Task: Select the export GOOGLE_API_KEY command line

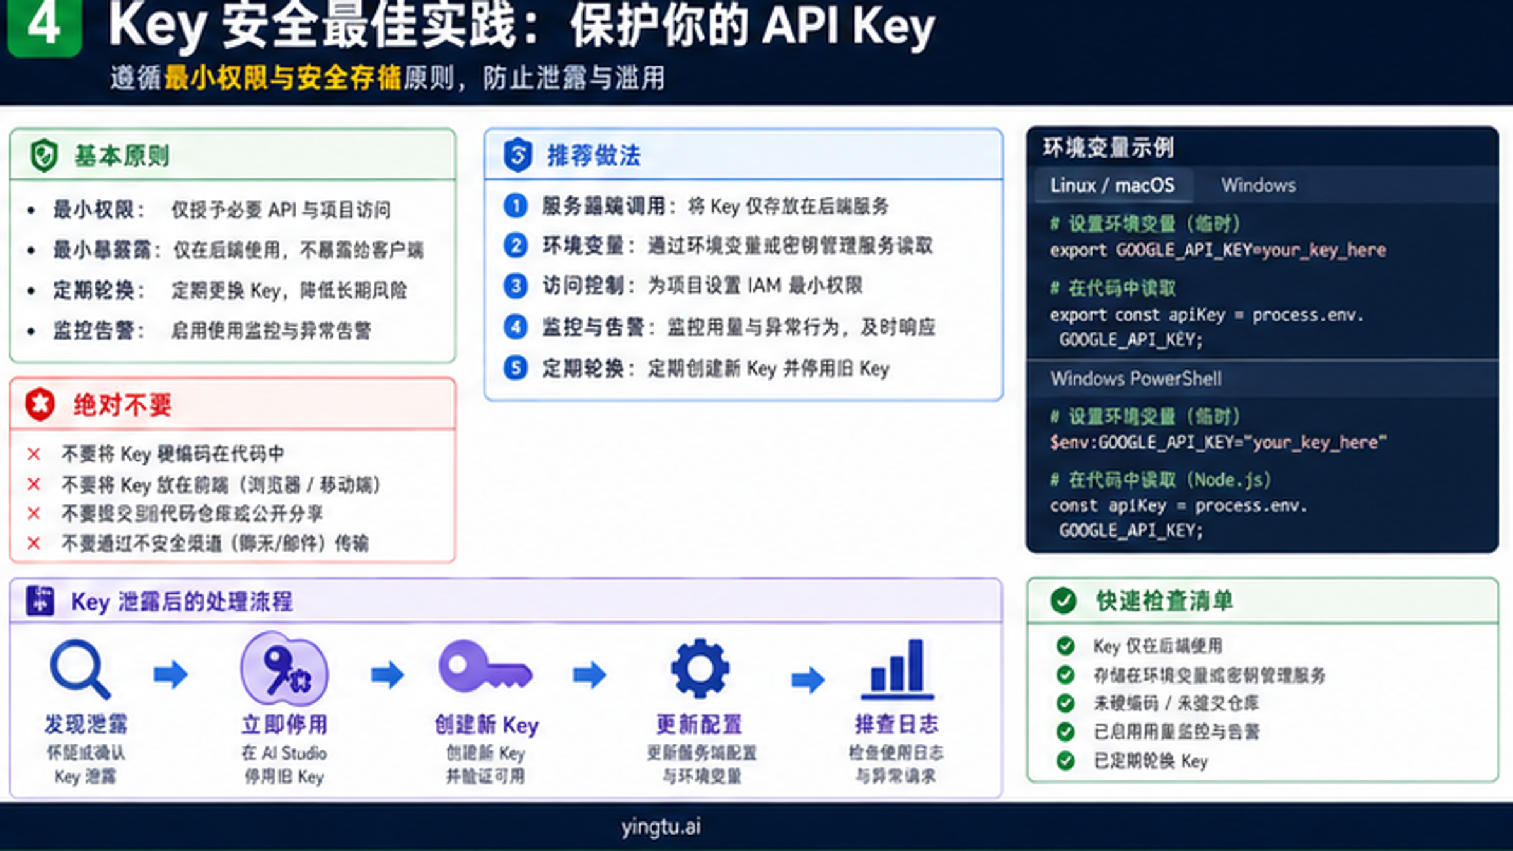Action: (x=1217, y=250)
